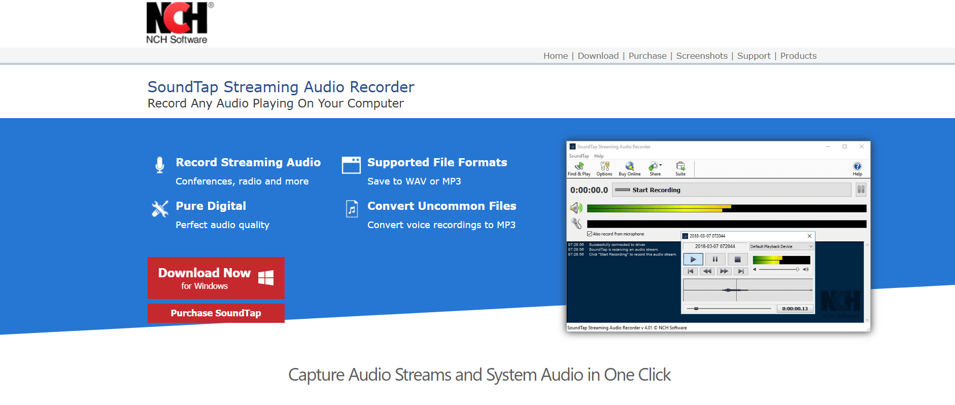955x405 pixels.
Task: Click the microphone level icon in SoundTap
Action: (576, 223)
